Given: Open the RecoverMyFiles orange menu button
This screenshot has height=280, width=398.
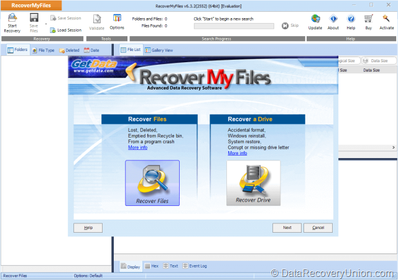Looking at the screenshot, I should tap(31, 6).
